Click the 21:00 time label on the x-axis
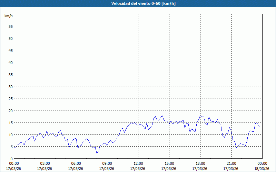 [x=231, y=163]
